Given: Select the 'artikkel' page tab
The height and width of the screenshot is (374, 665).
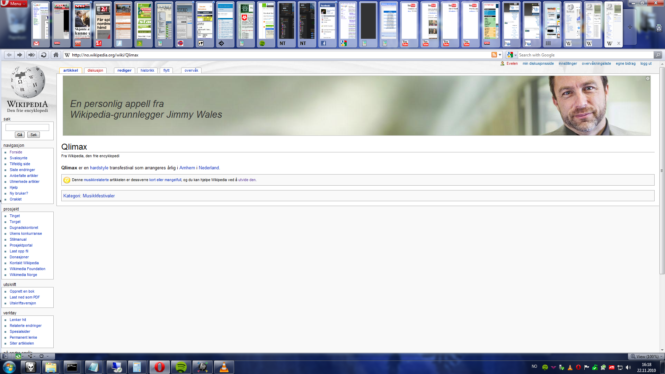Looking at the screenshot, I should (x=71, y=70).
